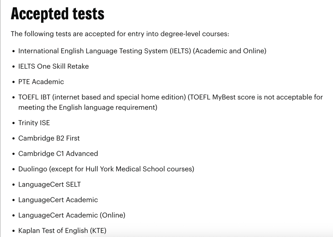333x237 pixels.
Task: Click the "TOEFL IBT" text
Action: pos(34,97)
